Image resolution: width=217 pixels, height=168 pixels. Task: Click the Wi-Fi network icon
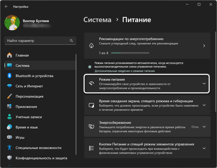(x=9, y=86)
